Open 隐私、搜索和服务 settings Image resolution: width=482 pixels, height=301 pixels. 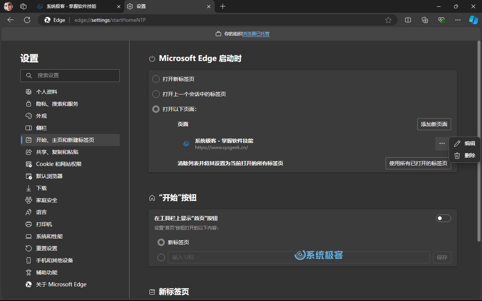click(70, 104)
